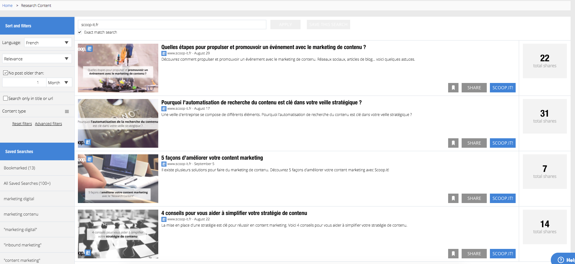Open Advanced filters link

coord(48,124)
